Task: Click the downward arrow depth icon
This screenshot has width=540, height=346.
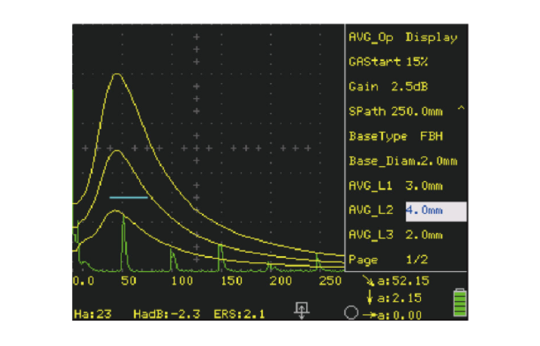Action: 370,297
